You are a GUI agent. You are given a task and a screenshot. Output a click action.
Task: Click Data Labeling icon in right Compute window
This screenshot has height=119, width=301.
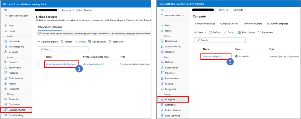[162, 116]
